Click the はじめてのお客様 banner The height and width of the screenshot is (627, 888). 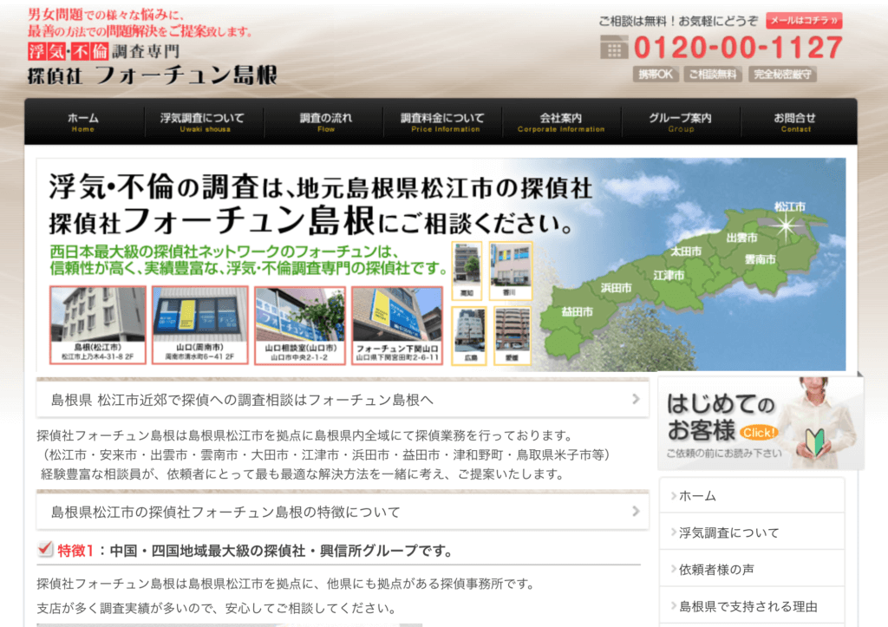[x=761, y=422]
